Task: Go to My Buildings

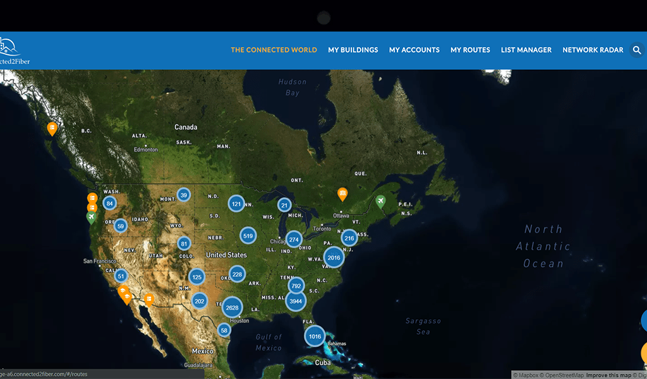Action: 353,50
